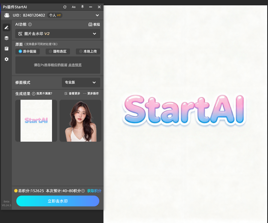Select the 选中图层 radio option
268x223 pixels.
[x=27, y=51]
